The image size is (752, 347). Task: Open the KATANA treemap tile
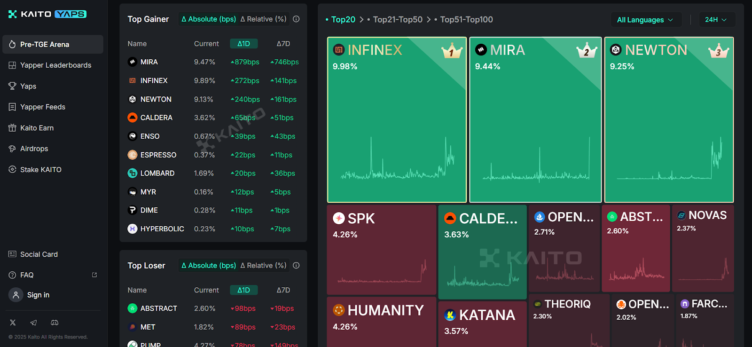point(482,324)
